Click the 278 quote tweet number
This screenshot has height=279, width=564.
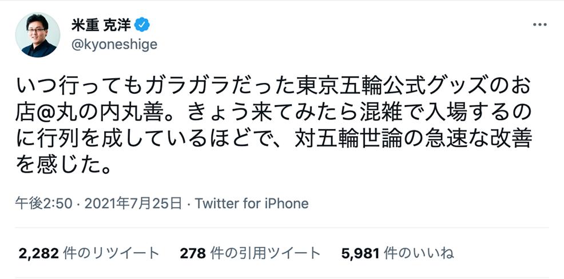pos(192,253)
